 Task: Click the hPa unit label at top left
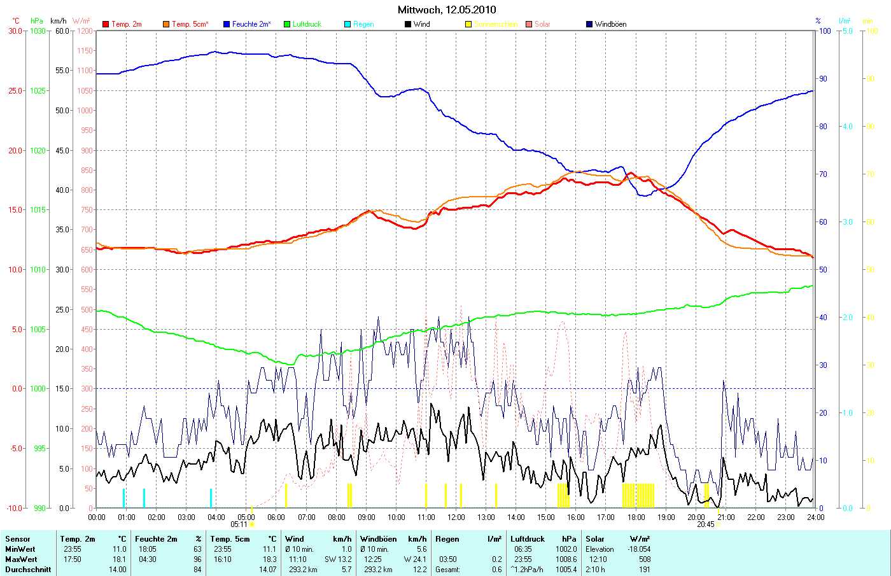point(37,21)
